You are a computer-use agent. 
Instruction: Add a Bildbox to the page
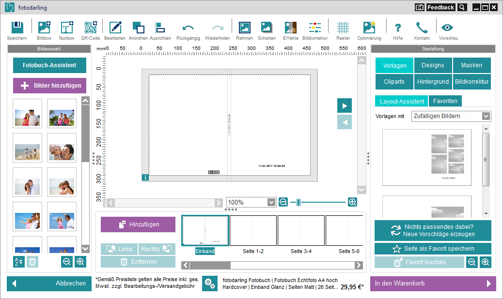[x=44, y=28]
